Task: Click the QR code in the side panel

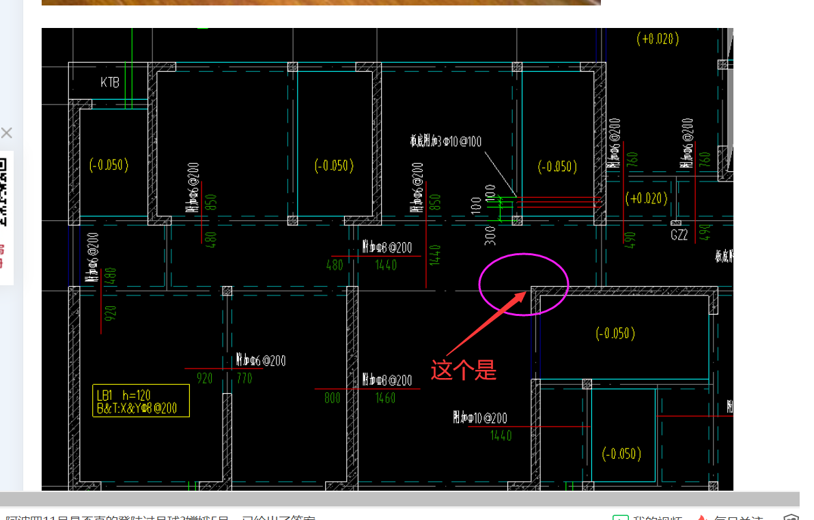Action: click(3, 192)
